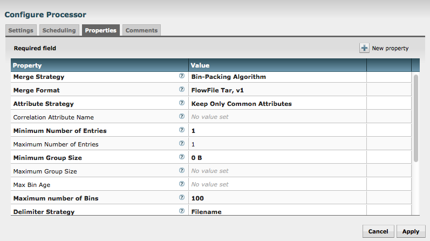Open the Scheduling tab
This screenshot has height=241, width=430.
(59, 31)
